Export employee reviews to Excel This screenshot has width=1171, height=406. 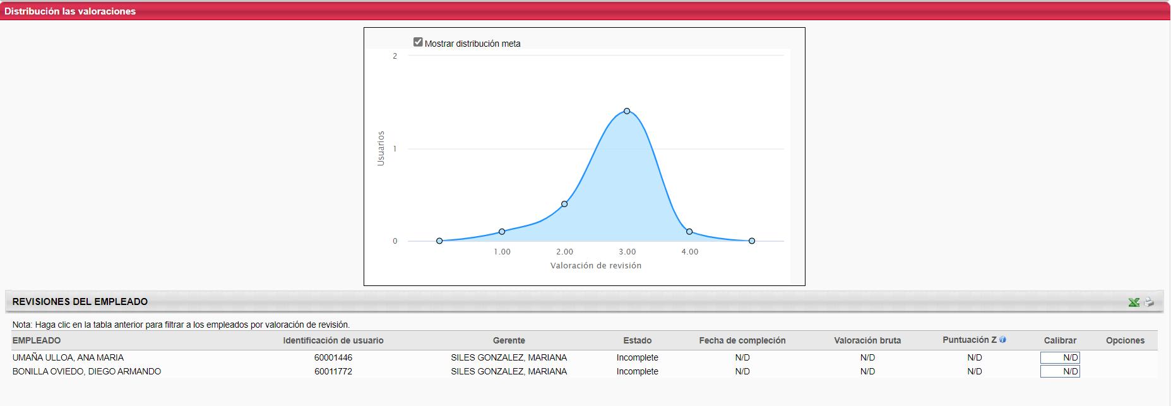tap(1134, 302)
